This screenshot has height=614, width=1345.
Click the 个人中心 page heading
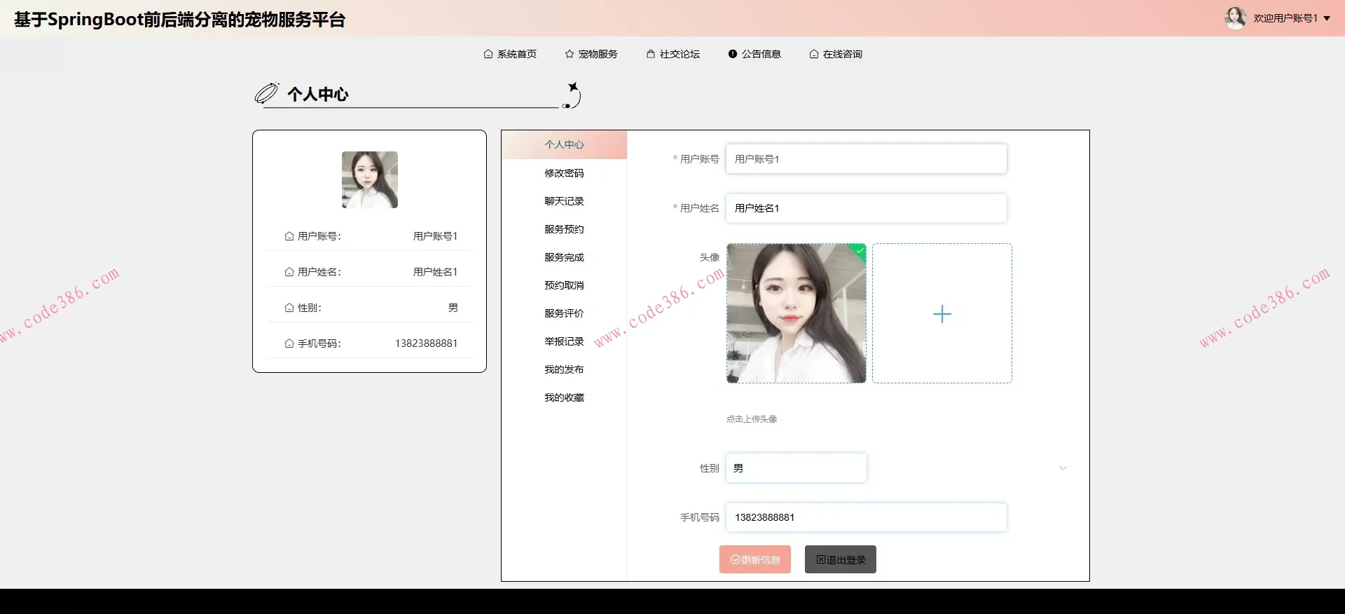click(318, 94)
